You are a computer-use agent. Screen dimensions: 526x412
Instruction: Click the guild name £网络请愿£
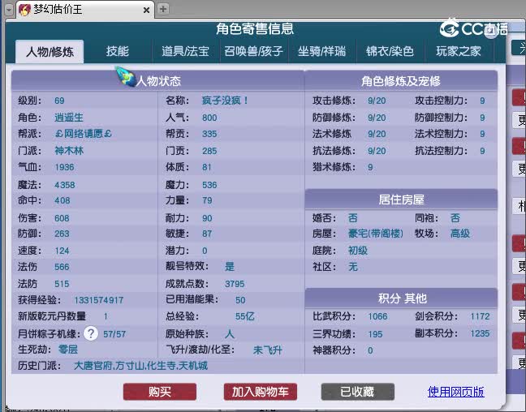[x=83, y=134]
